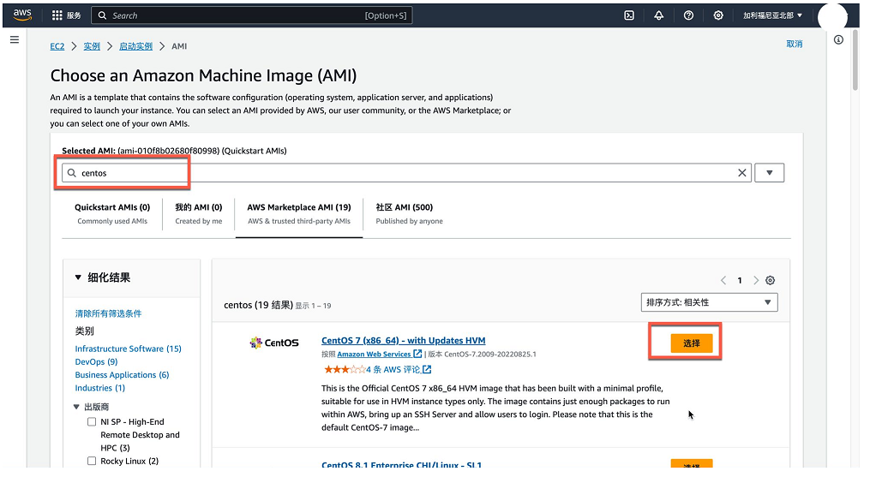Screen dimensions: 870x483
Task: Click the 实例 breadcrumb link
Action: click(x=92, y=46)
